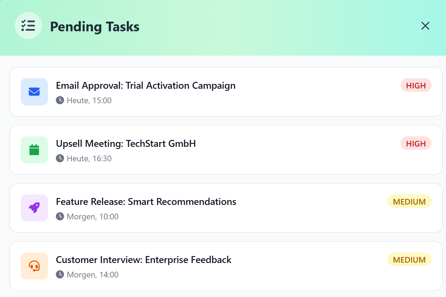Viewport: 446px width, 297px height.
Task: Select the MEDIUM badge for Enterprise Feedback
Action: click(x=409, y=259)
